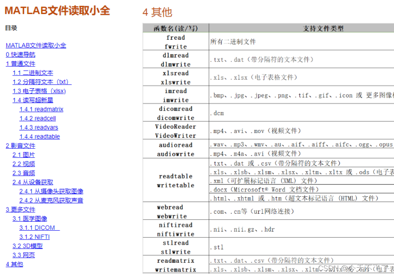Select the .dcm file type cell
The height and width of the screenshot is (276, 394).
pos(217,113)
